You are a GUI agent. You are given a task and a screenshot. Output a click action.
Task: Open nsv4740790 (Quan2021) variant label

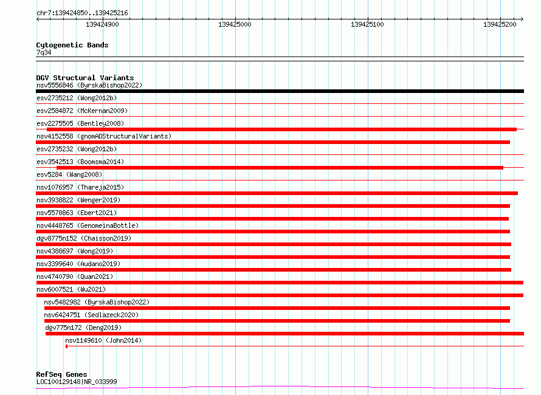click(x=75, y=276)
